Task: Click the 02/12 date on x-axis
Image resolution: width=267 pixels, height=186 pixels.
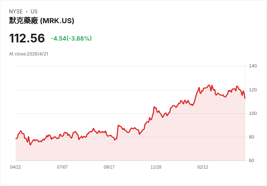Action: (203, 167)
